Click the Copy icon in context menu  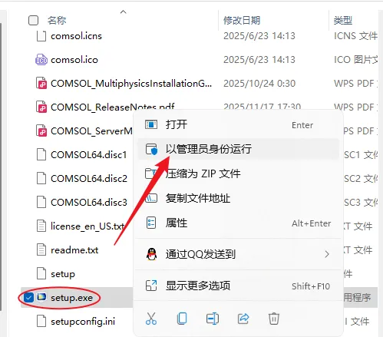pyautogui.click(x=182, y=319)
